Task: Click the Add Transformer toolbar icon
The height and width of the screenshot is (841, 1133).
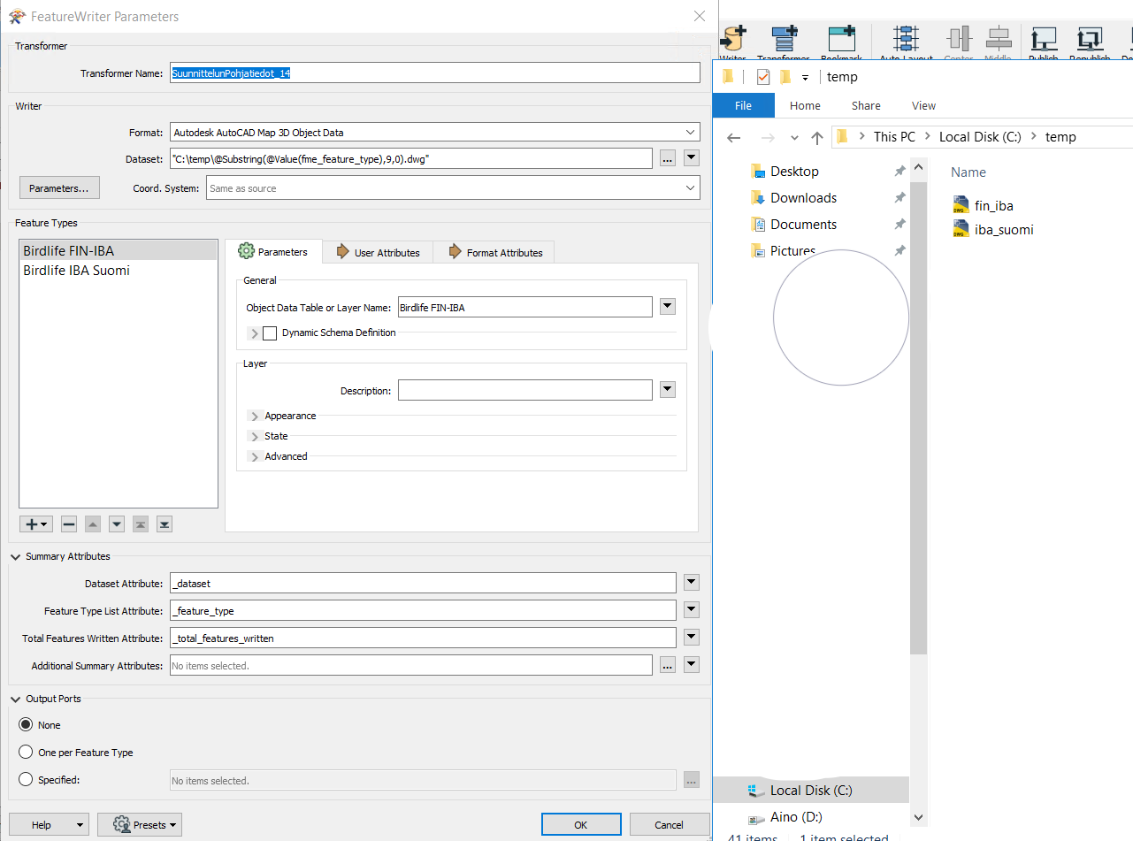Action: [x=784, y=40]
